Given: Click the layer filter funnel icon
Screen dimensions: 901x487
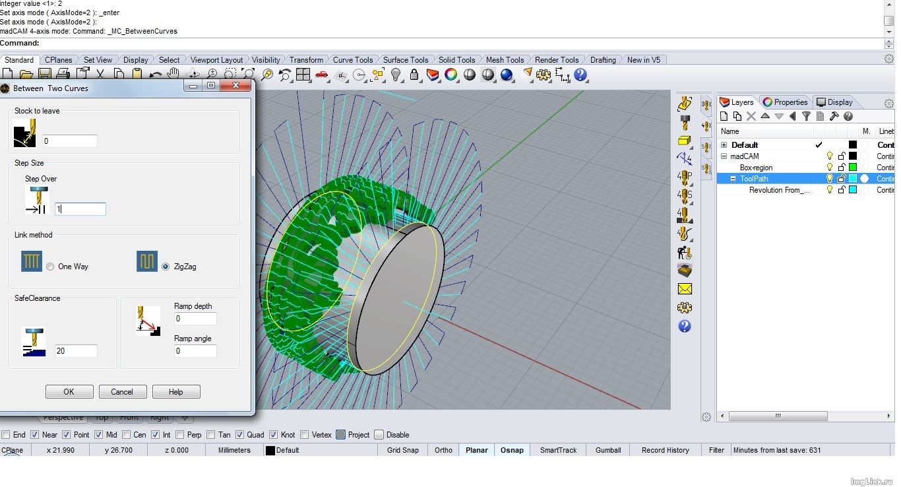Looking at the screenshot, I should click(806, 116).
